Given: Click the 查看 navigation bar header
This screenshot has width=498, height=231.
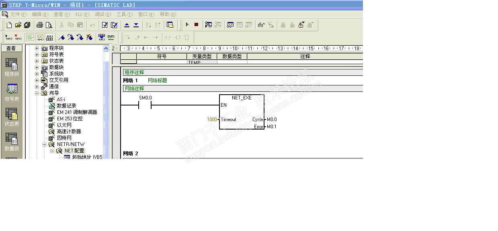Looking at the screenshot, I should [11, 48].
